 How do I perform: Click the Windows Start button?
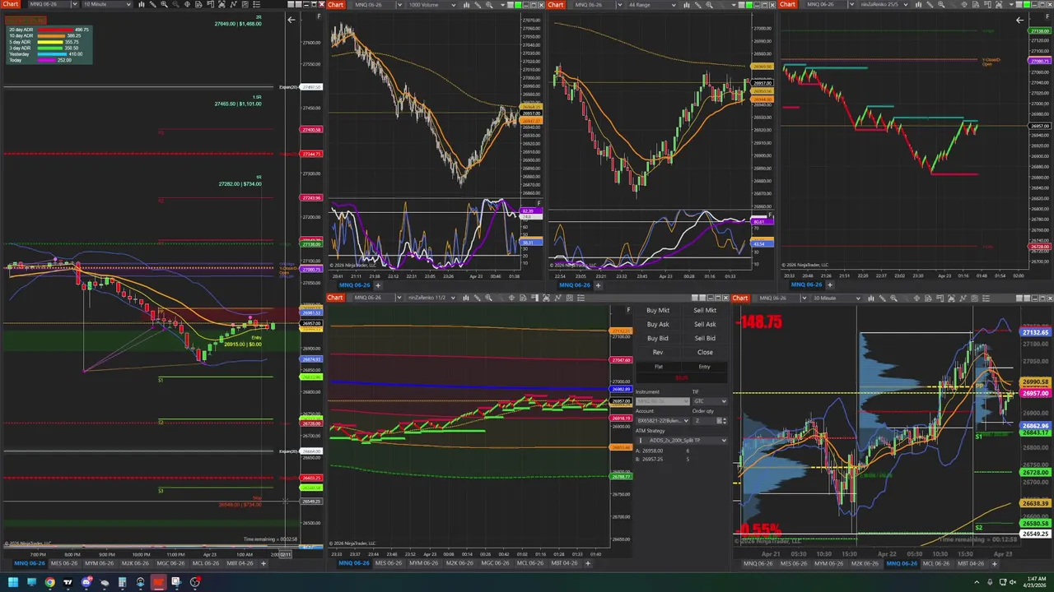coord(13,582)
